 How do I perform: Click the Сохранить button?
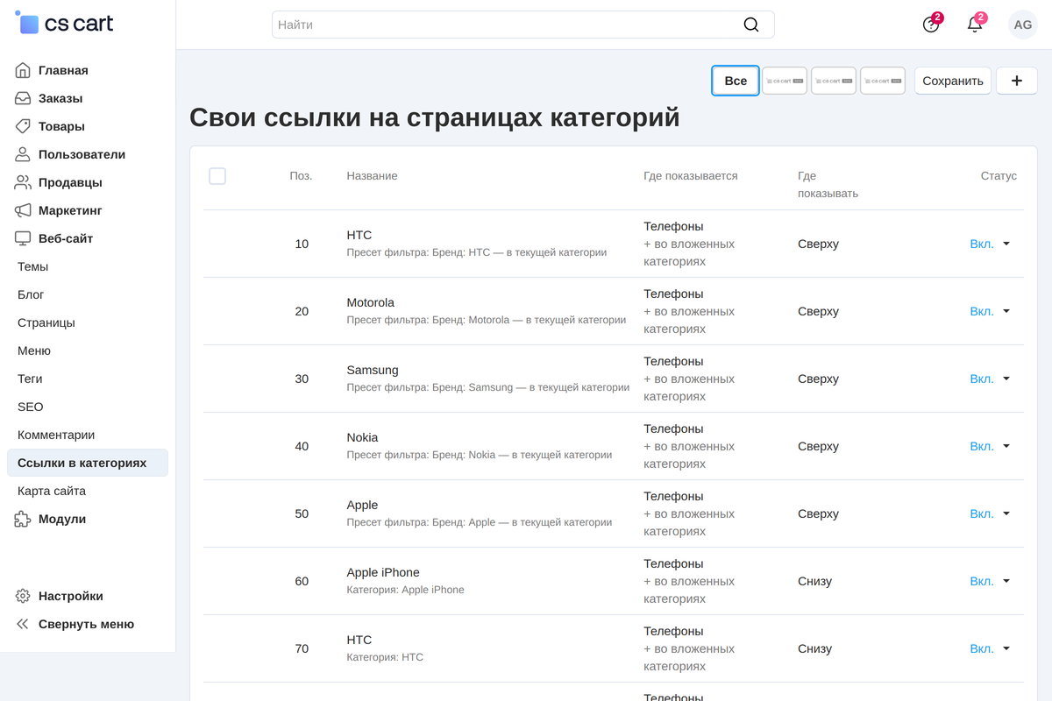pos(953,81)
